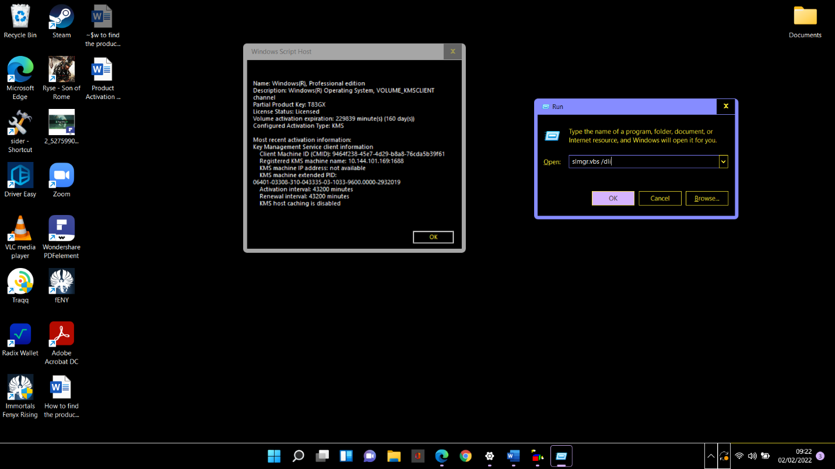
Task: Click the Open input field in Run
Action: pyautogui.click(x=641, y=161)
